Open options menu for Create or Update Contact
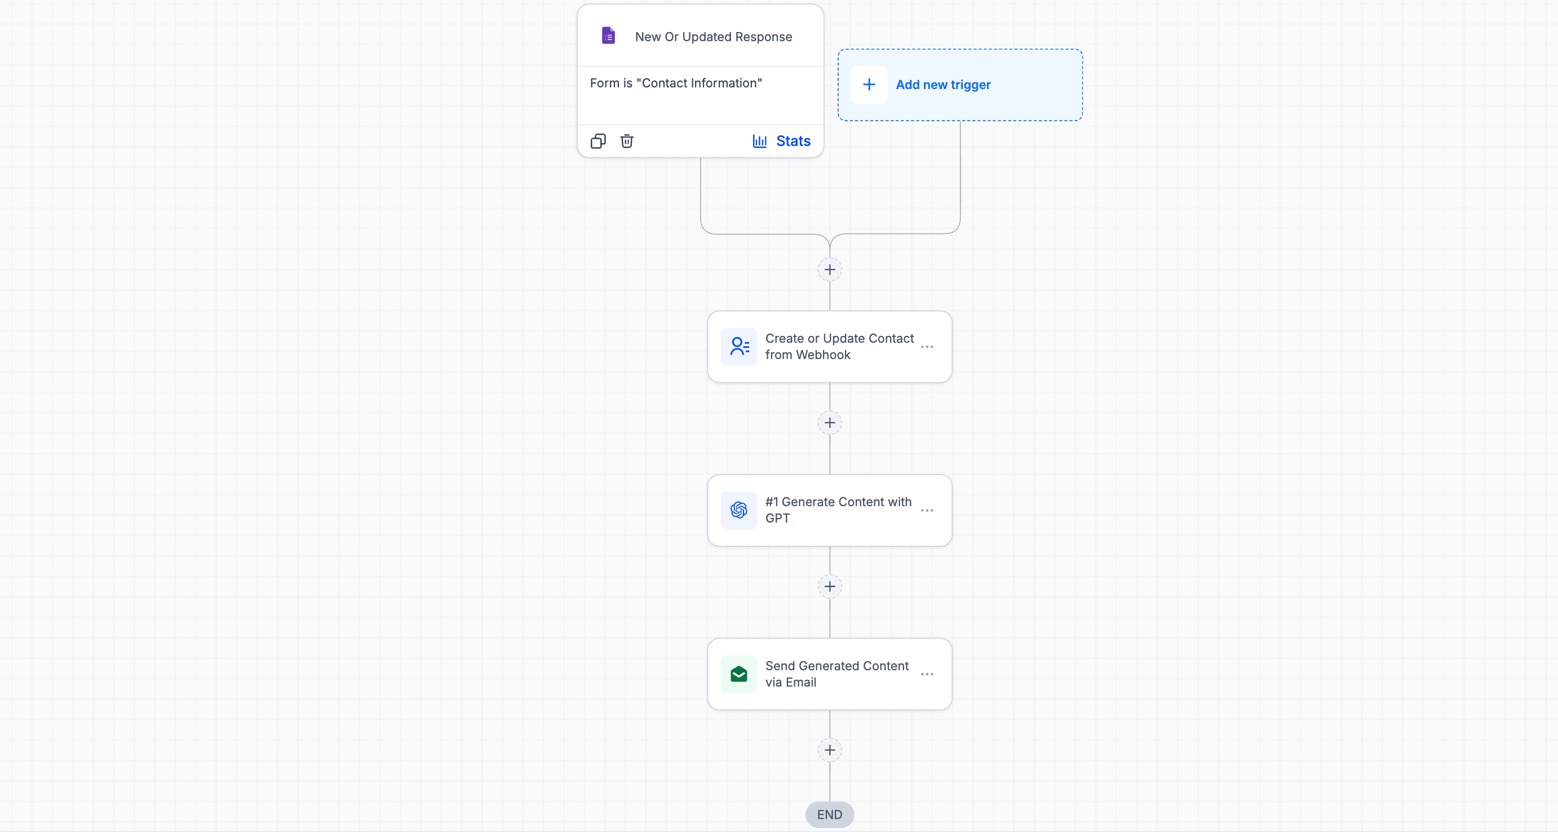 pyautogui.click(x=927, y=347)
